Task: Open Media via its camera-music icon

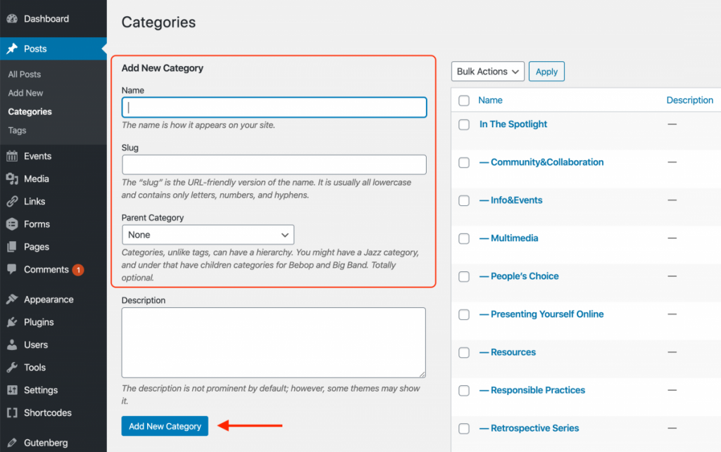Action: point(12,179)
